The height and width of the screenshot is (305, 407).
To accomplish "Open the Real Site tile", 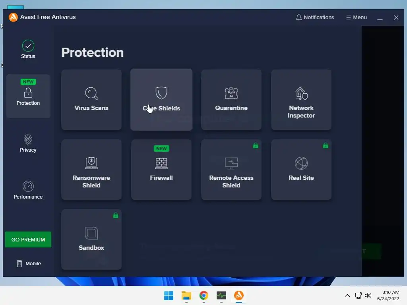I will [301, 170].
